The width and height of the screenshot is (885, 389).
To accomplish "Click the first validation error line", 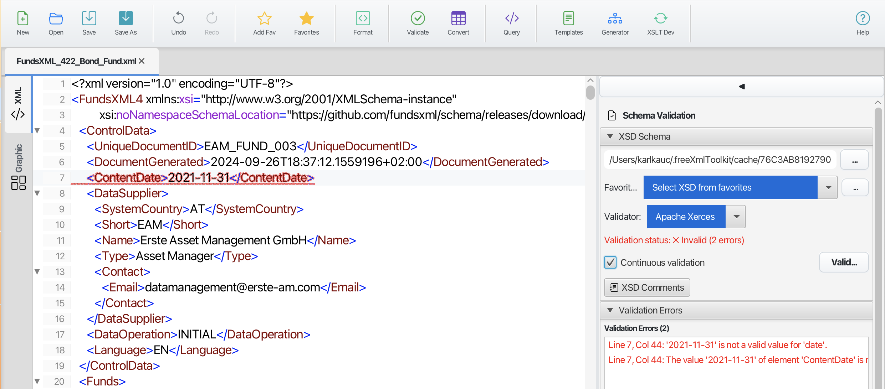I will pyautogui.click(x=717, y=345).
